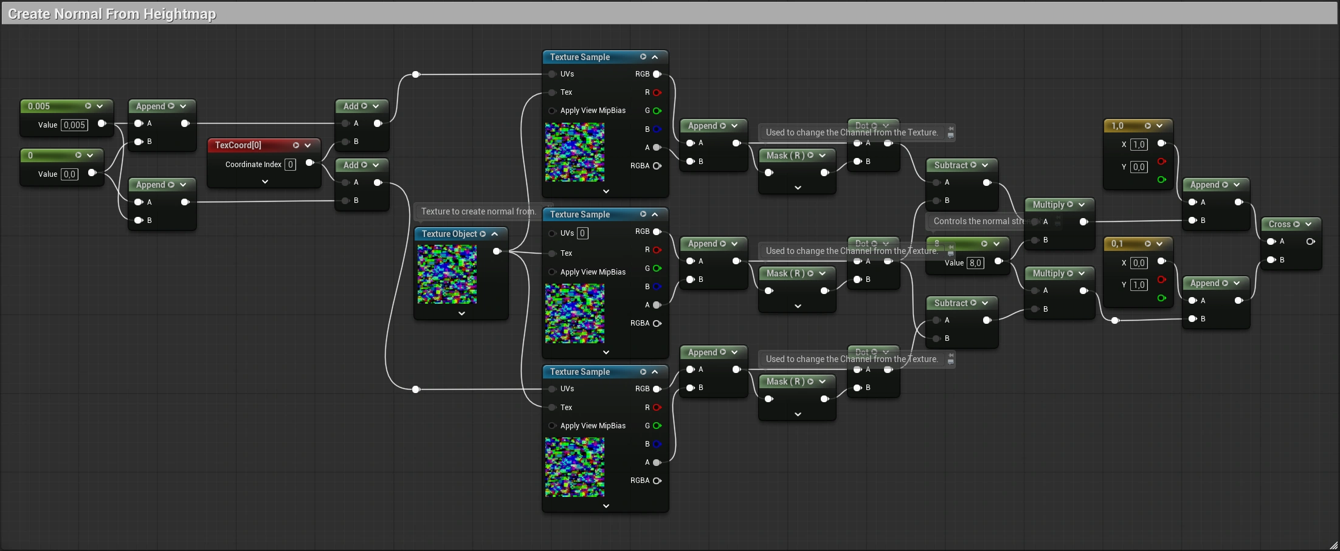Select input pin B on the Cross node
Image resolution: width=1340 pixels, height=551 pixels.
(1271, 260)
